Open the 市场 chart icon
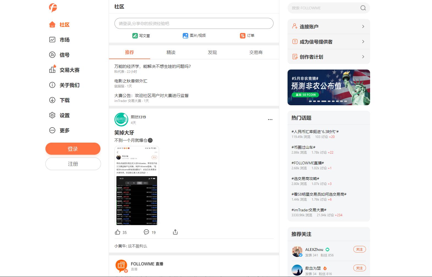Viewport: 432px width, 277px height. 52,40
